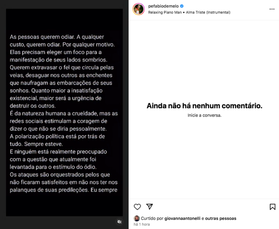Open the Relaxing Piano Man artist link
The width and height of the screenshot is (279, 229).
(x=165, y=12)
